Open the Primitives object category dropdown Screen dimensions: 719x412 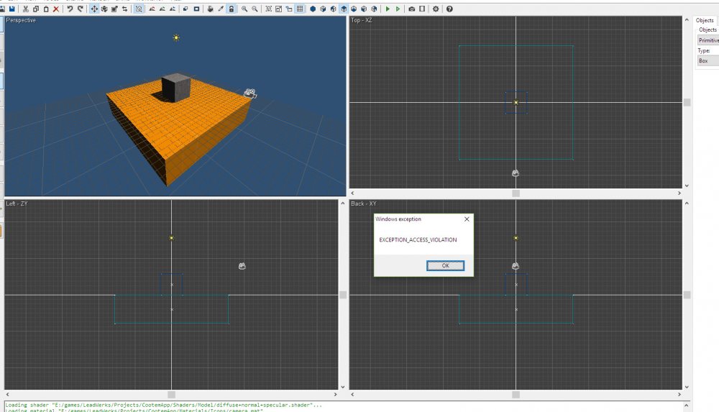coord(708,40)
